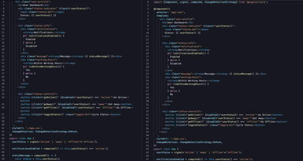
Task: Click 'notificationsEnabled = computed' line in left pane
Action: 60,148
